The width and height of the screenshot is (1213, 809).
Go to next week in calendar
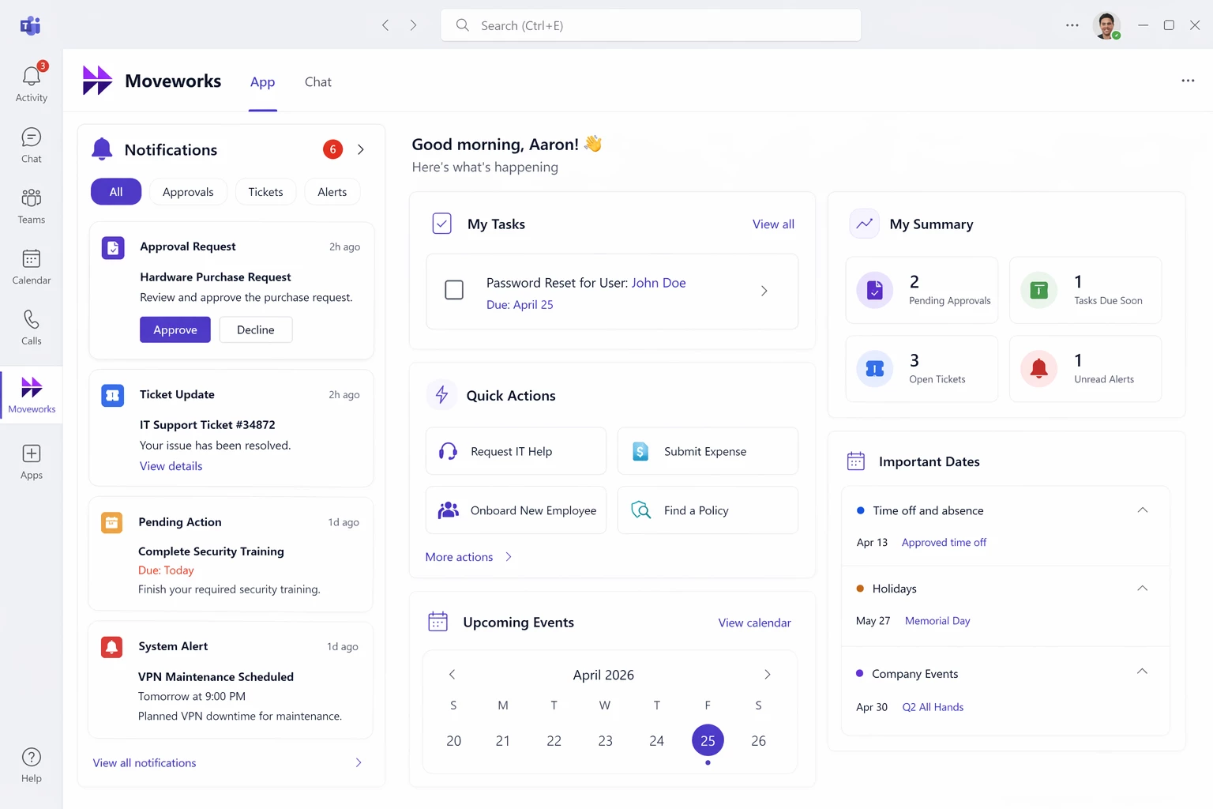(x=767, y=674)
